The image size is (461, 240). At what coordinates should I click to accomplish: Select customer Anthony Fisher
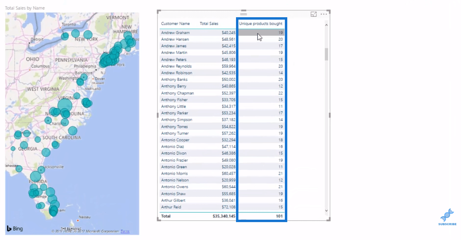coord(174,100)
